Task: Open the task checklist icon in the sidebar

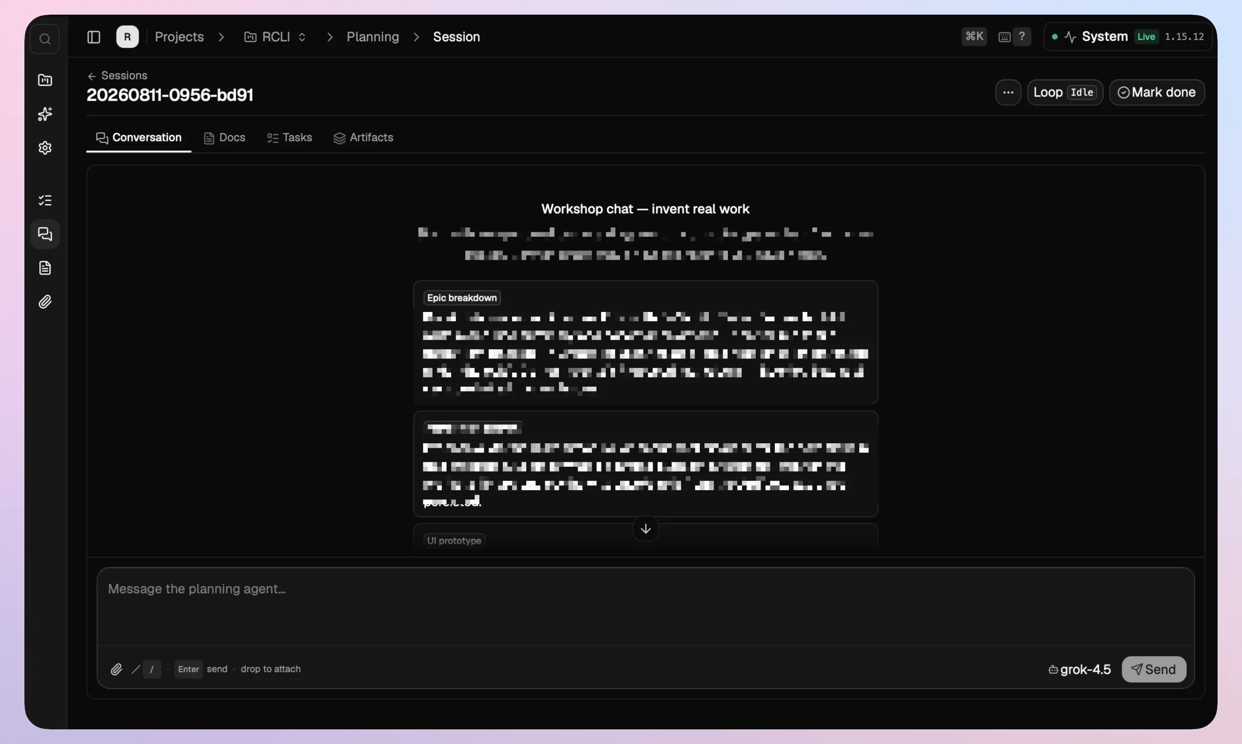Action: click(x=44, y=201)
